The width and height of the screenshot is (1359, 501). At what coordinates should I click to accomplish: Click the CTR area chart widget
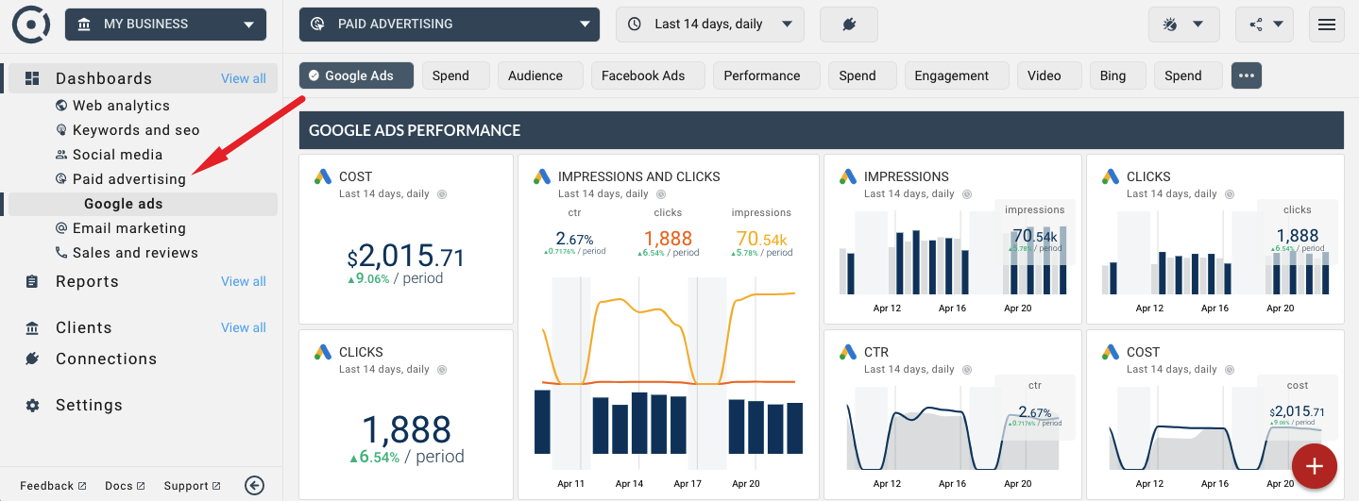point(952,414)
